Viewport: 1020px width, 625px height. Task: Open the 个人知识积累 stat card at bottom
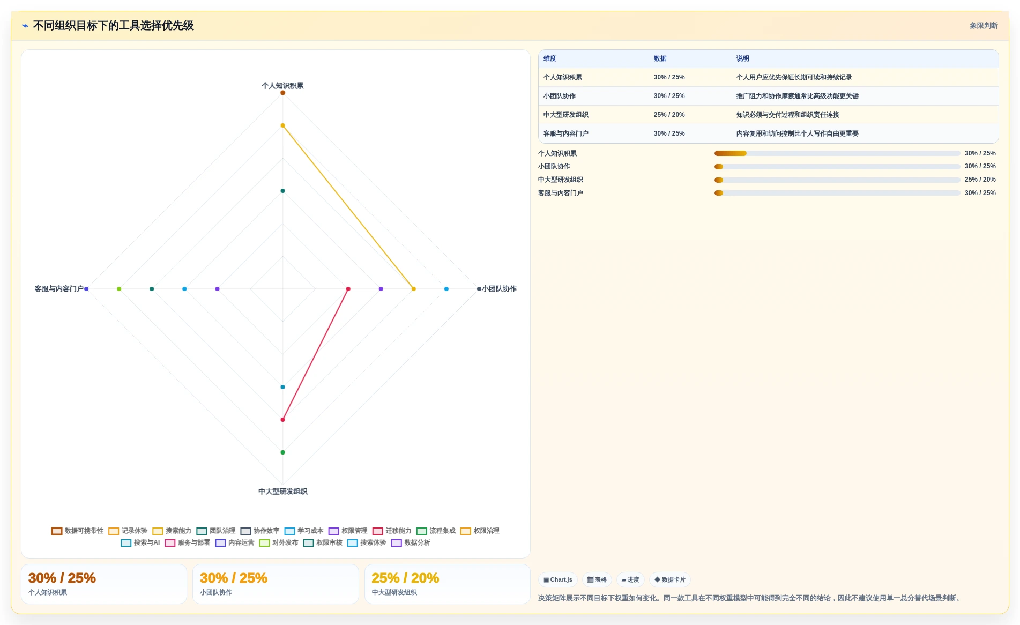[x=104, y=584]
